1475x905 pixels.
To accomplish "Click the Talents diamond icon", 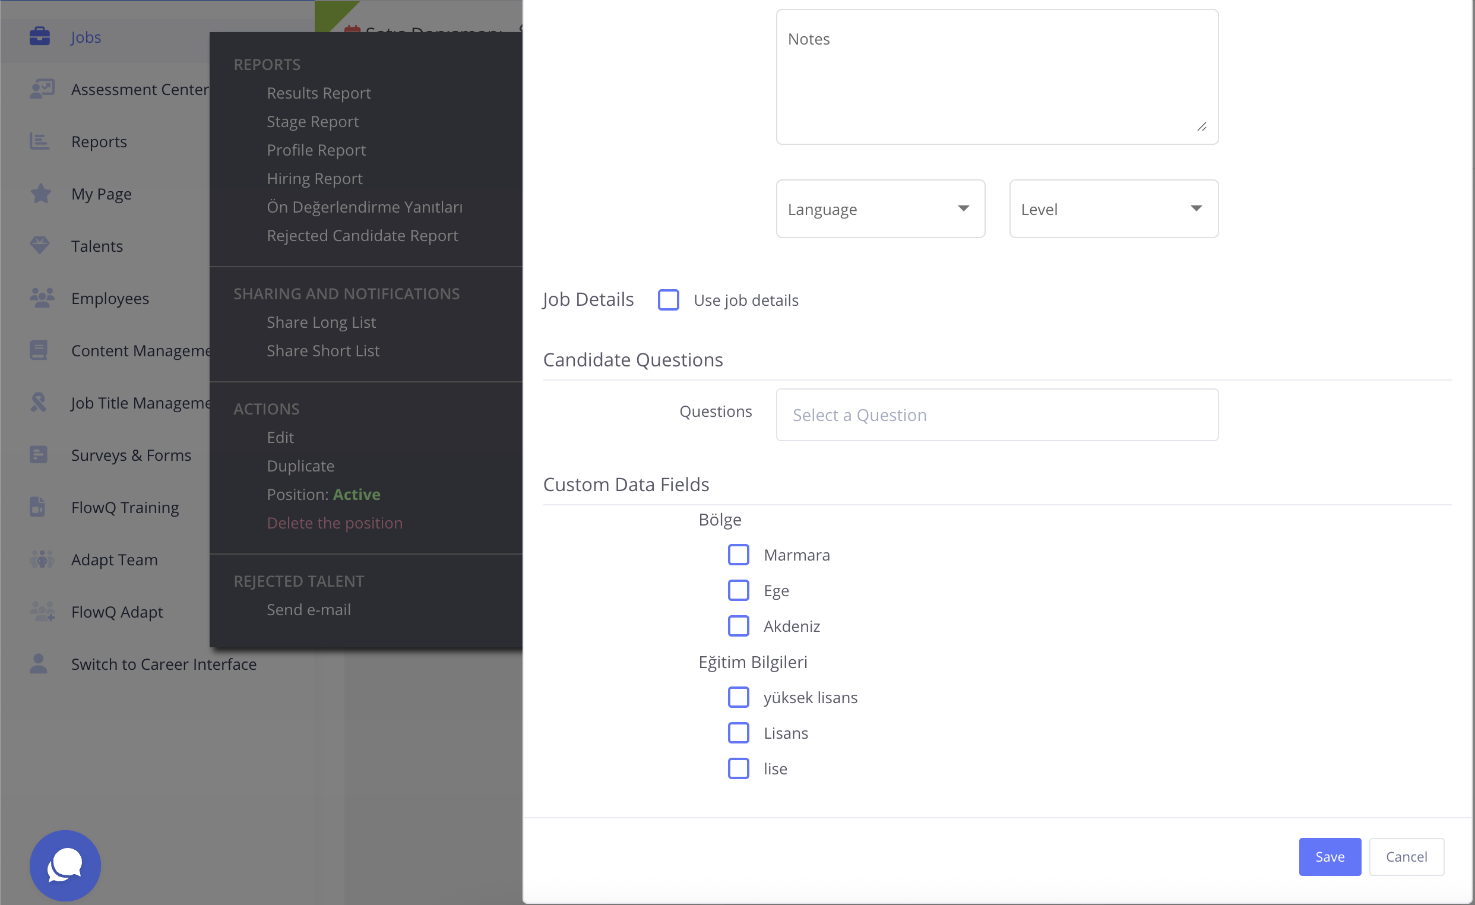I will coord(40,245).
